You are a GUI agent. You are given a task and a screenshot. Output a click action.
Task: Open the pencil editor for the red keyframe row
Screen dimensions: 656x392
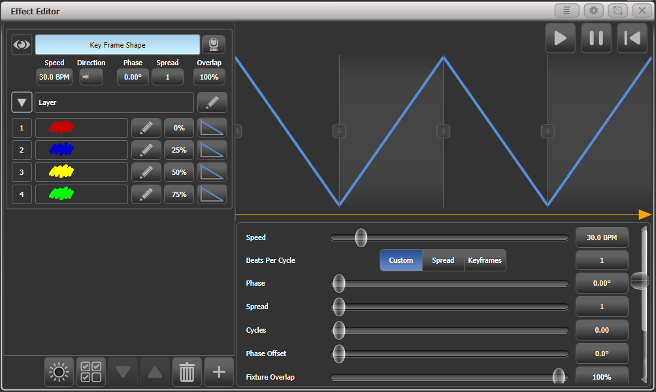[146, 127]
